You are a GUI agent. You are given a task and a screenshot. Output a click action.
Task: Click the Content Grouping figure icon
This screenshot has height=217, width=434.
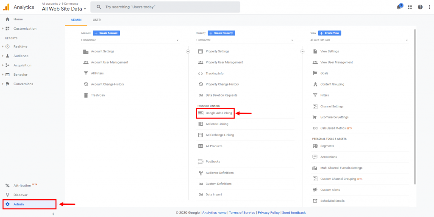[315, 84]
